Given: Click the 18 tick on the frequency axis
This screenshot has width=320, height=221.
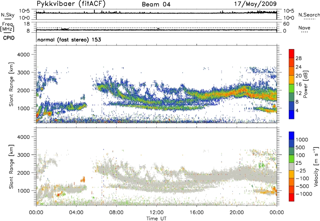Looking at the screenshot, I should (x=26, y=24).
